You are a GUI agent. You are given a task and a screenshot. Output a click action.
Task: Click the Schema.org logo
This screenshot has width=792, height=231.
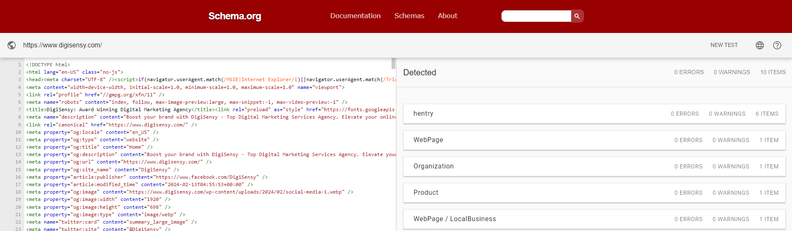tap(234, 16)
